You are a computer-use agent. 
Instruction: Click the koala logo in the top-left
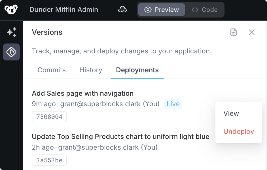coord(11,10)
